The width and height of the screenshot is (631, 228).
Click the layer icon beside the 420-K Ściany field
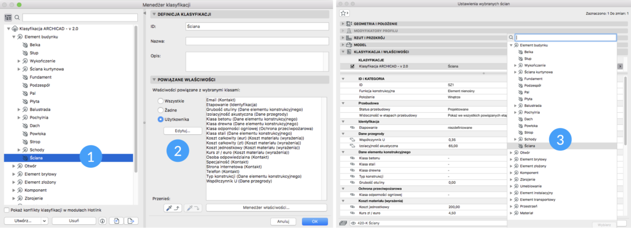tap(343, 223)
